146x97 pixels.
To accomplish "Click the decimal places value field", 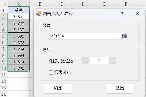I will pyautogui.click(x=99, y=61).
